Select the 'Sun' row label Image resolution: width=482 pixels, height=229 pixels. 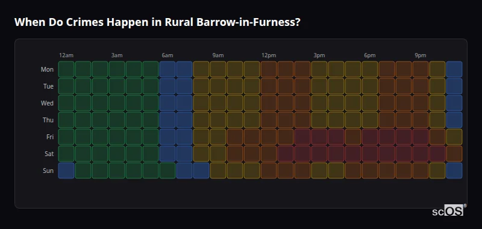coord(48,171)
